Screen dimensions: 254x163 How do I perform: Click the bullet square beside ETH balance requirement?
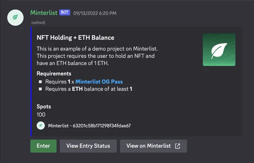pos(40,89)
